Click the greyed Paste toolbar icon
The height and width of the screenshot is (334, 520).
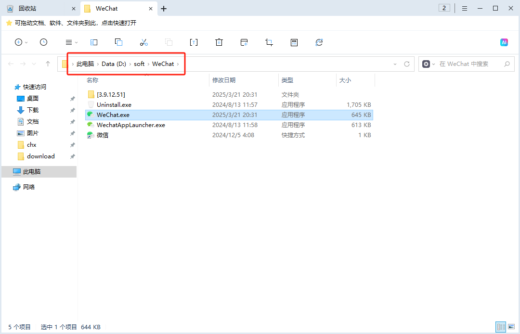tap(169, 42)
